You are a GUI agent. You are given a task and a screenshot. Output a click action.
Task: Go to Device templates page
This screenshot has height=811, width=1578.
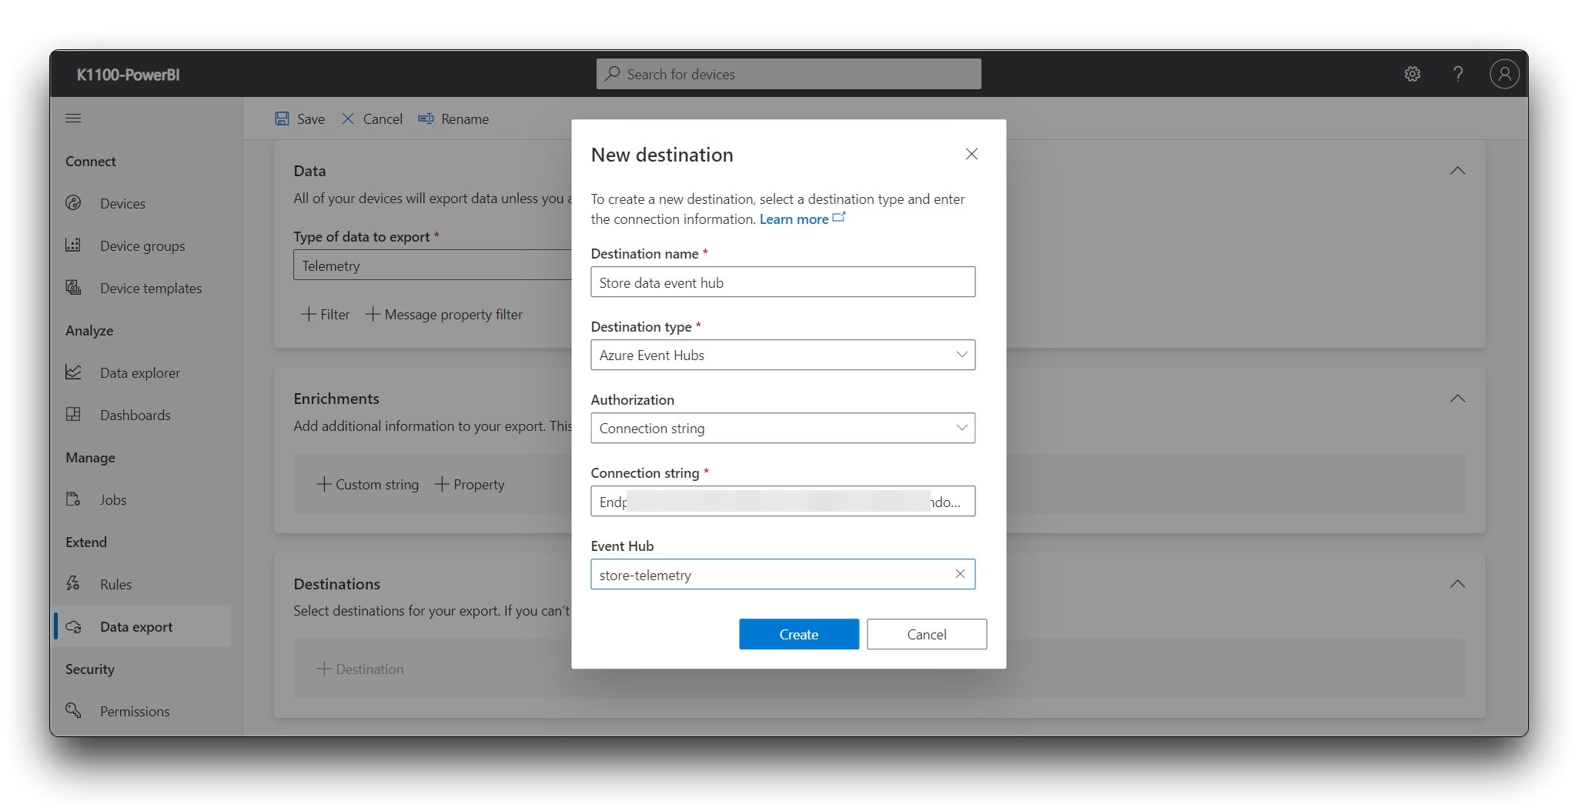(x=151, y=288)
